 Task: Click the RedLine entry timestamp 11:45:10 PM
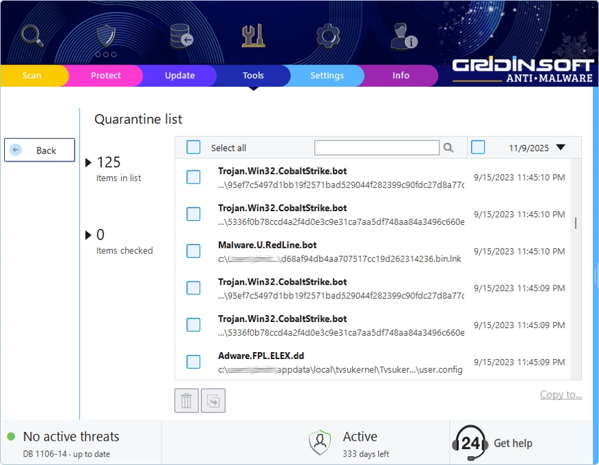(x=519, y=251)
